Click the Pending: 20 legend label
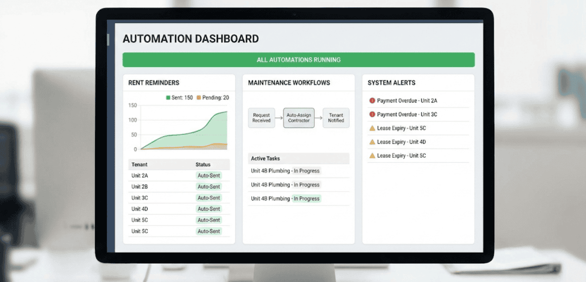Image resolution: width=586 pixels, height=282 pixels. [x=215, y=98]
